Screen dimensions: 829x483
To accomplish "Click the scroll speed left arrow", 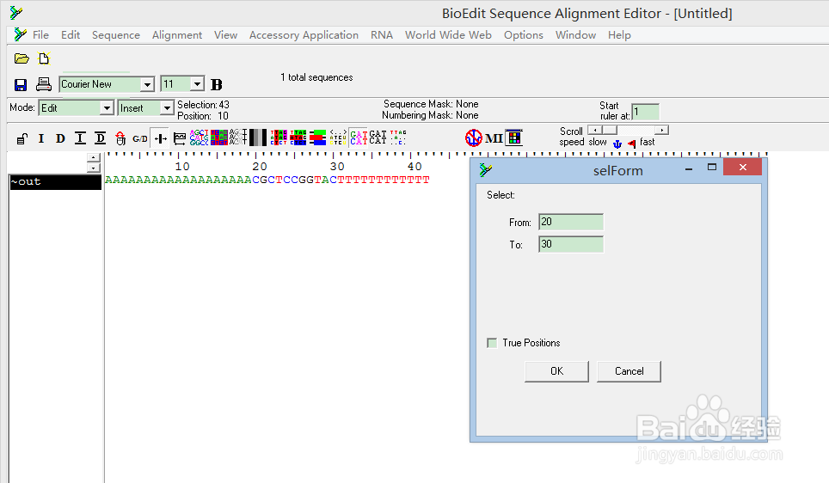I will [x=595, y=130].
